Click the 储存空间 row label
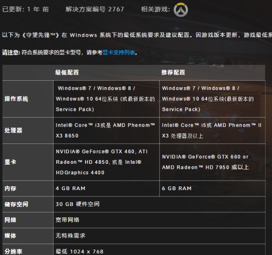Viewport: 272px width, 255px height. pyautogui.click(x=16, y=204)
